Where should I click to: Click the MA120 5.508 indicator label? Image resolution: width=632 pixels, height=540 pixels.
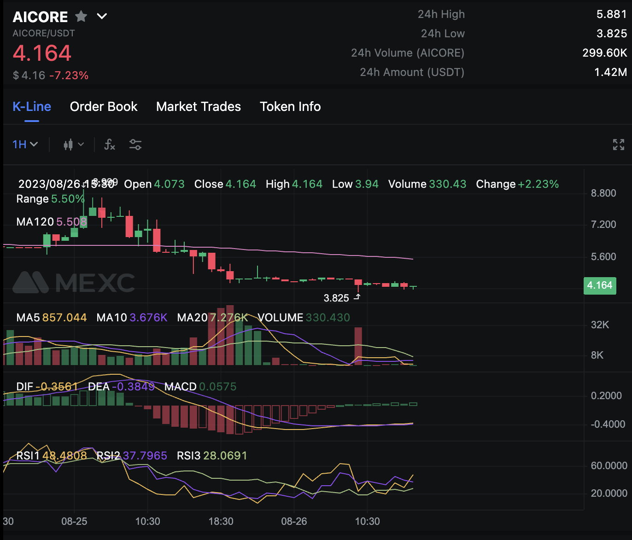(x=52, y=222)
